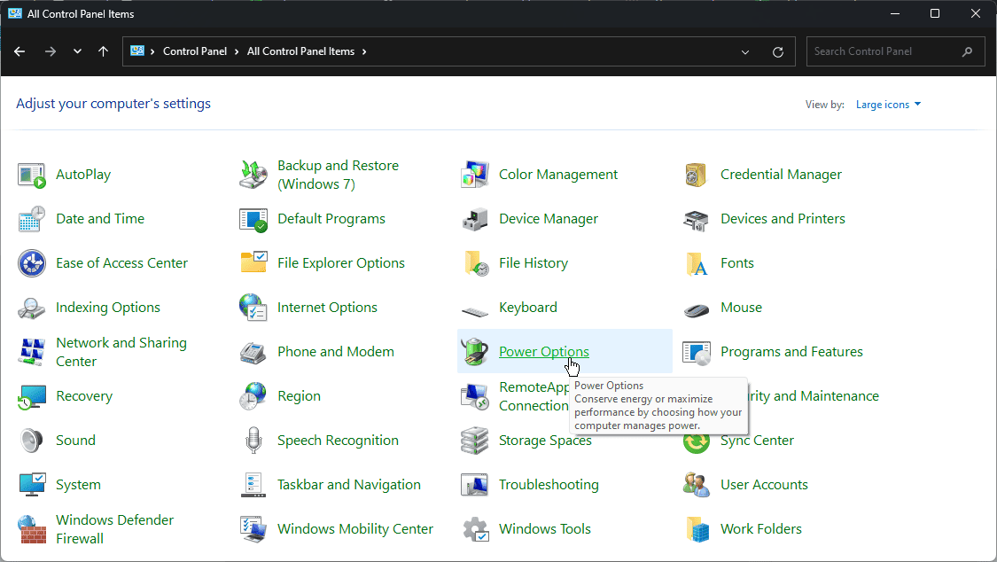This screenshot has height=562, width=997.
Task: Expand the address bar history dropdown
Action: pyautogui.click(x=745, y=52)
